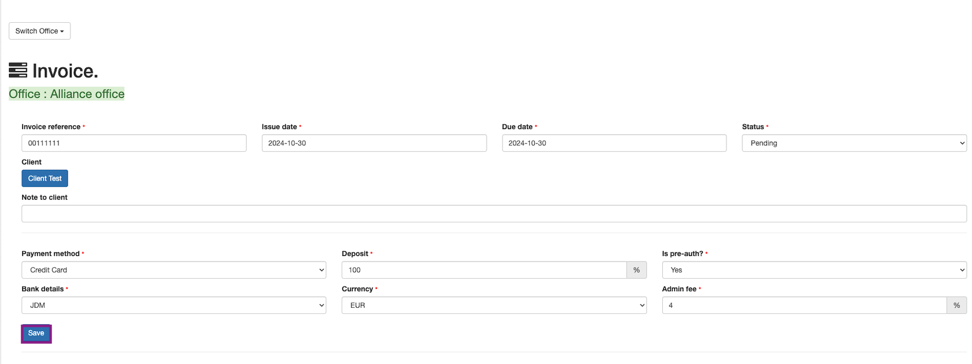Open the Switch Office dropdown
This screenshot has height=364, width=972.
pyautogui.click(x=40, y=31)
